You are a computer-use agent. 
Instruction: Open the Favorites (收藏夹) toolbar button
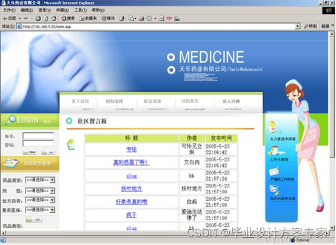(x=88, y=18)
